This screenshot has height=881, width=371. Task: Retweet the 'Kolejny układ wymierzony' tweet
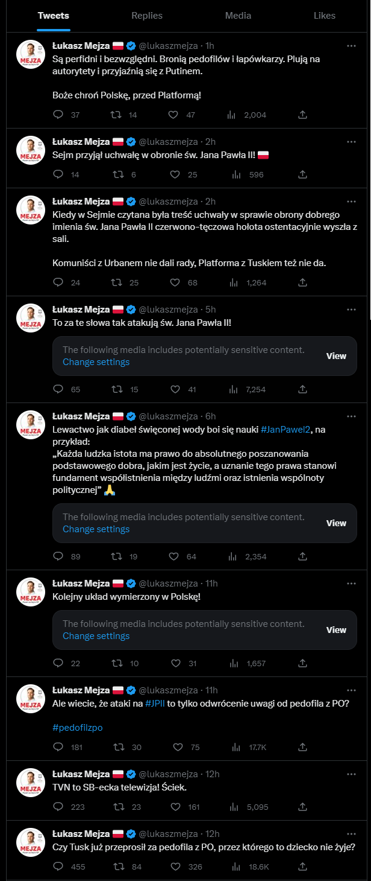(x=117, y=663)
